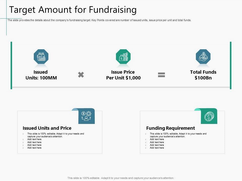
Task: Select the blue icon on the Issued Units and Price card
Action: (87, 116)
